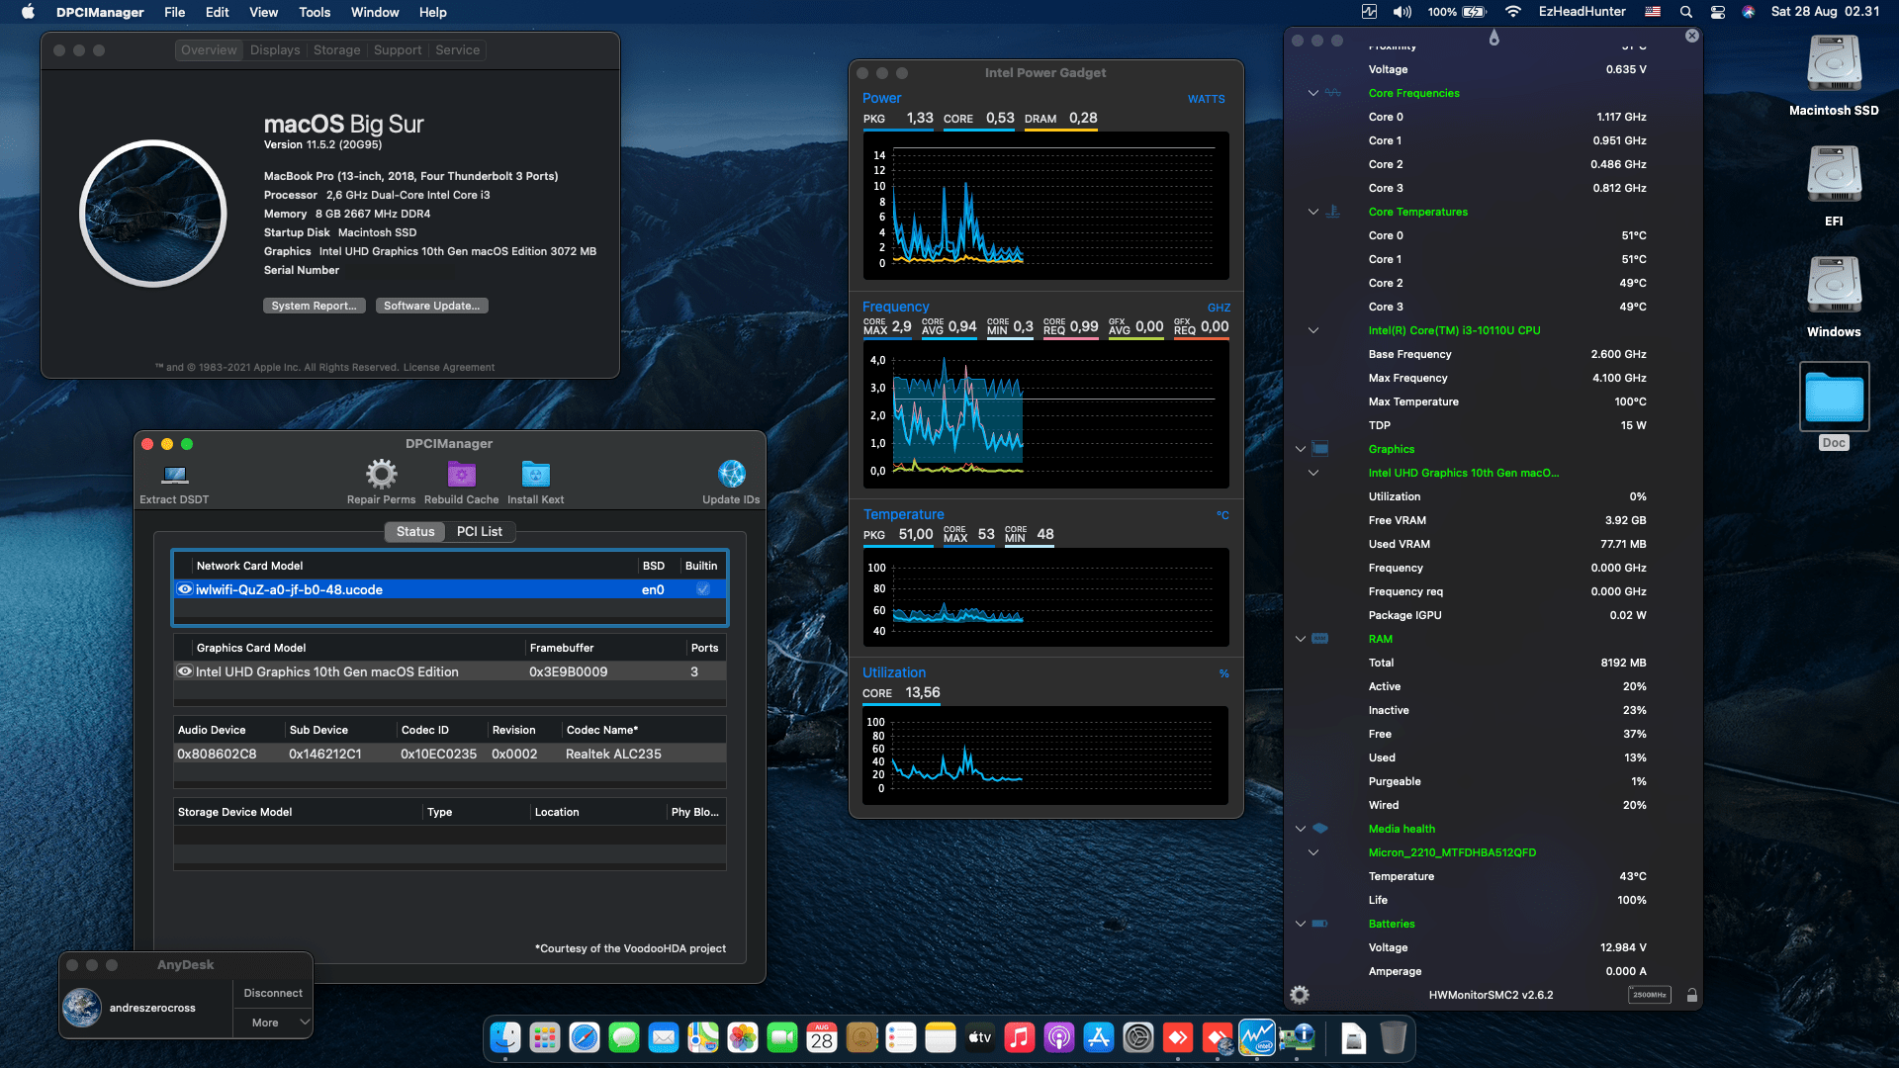Click the lock icon in HWMonitorSMC2 footer
This screenshot has width=1899, height=1068.
(x=1691, y=995)
